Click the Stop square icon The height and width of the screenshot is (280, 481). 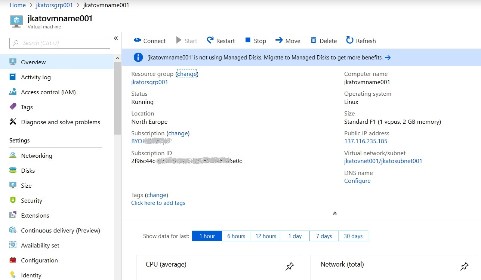pyautogui.click(x=247, y=40)
